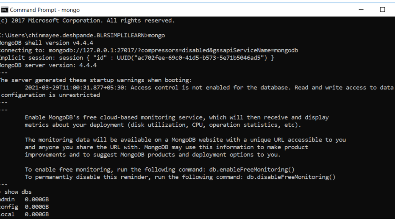Click the MongoDB server version 4.4.4 line
Image resolution: width=395 pixels, height=220 pixels.
click(x=48, y=65)
